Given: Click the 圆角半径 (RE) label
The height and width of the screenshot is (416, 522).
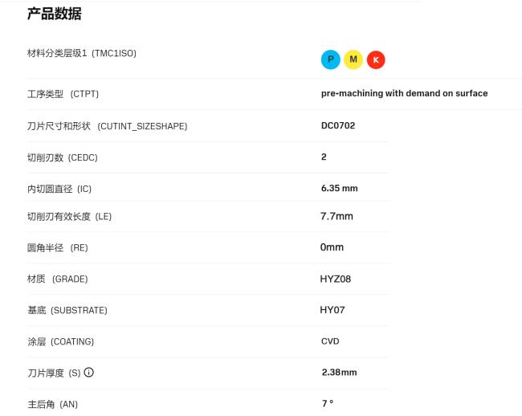Looking at the screenshot, I should click(x=57, y=248).
